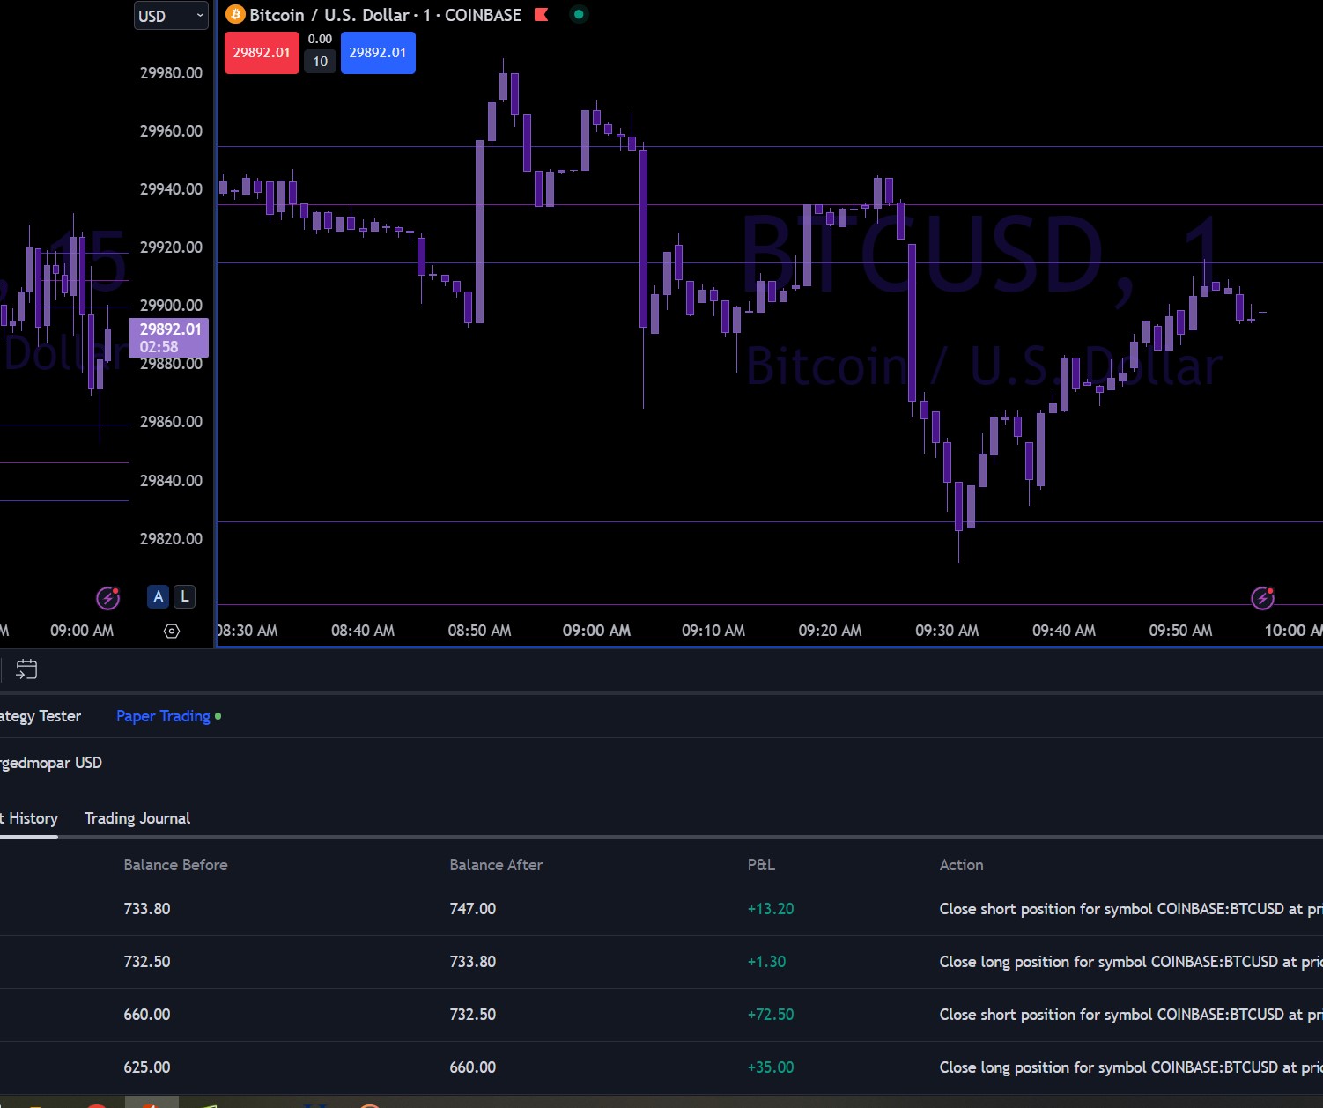Viewport: 1323px width, 1108px height.
Task: Sort by the Balance After column header
Action: (496, 865)
